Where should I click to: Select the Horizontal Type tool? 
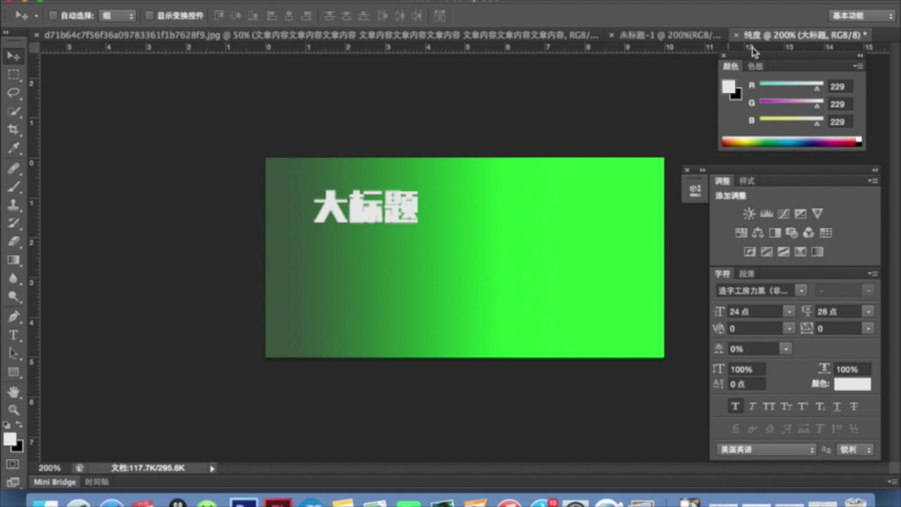13,336
